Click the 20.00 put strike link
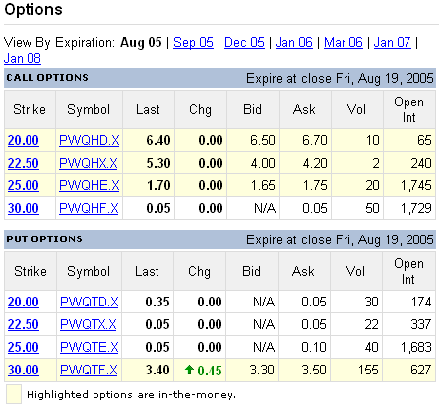The image size is (439, 407). click(x=24, y=302)
